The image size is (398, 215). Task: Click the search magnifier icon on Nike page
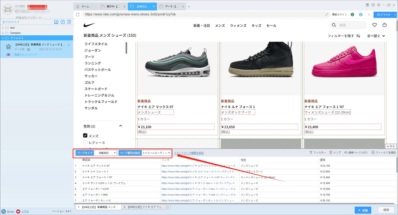[x=334, y=25]
